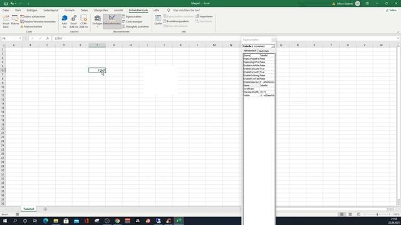Switch to Normal view in status bar
The image size is (401, 225).
tap(341, 214)
